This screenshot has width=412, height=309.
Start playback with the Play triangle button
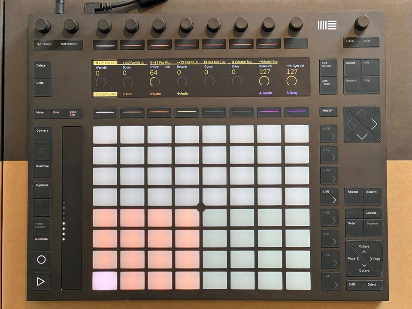coord(41,282)
